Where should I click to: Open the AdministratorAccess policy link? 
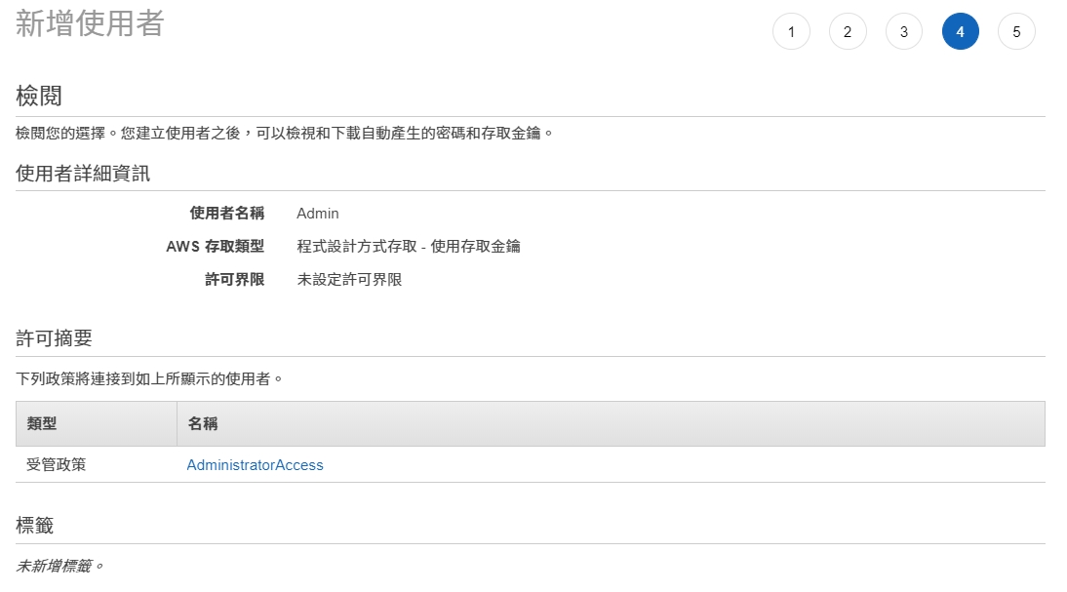[256, 465]
